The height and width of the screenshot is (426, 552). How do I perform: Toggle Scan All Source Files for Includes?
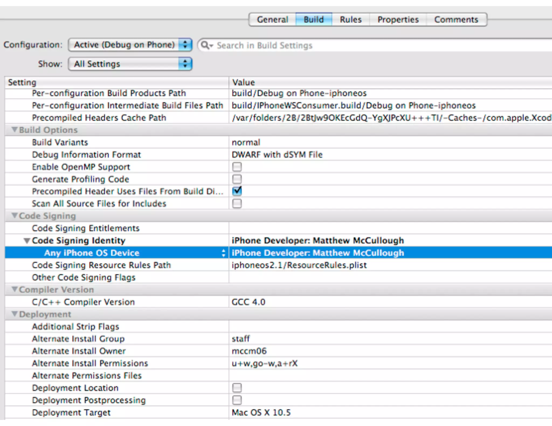pyautogui.click(x=237, y=204)
